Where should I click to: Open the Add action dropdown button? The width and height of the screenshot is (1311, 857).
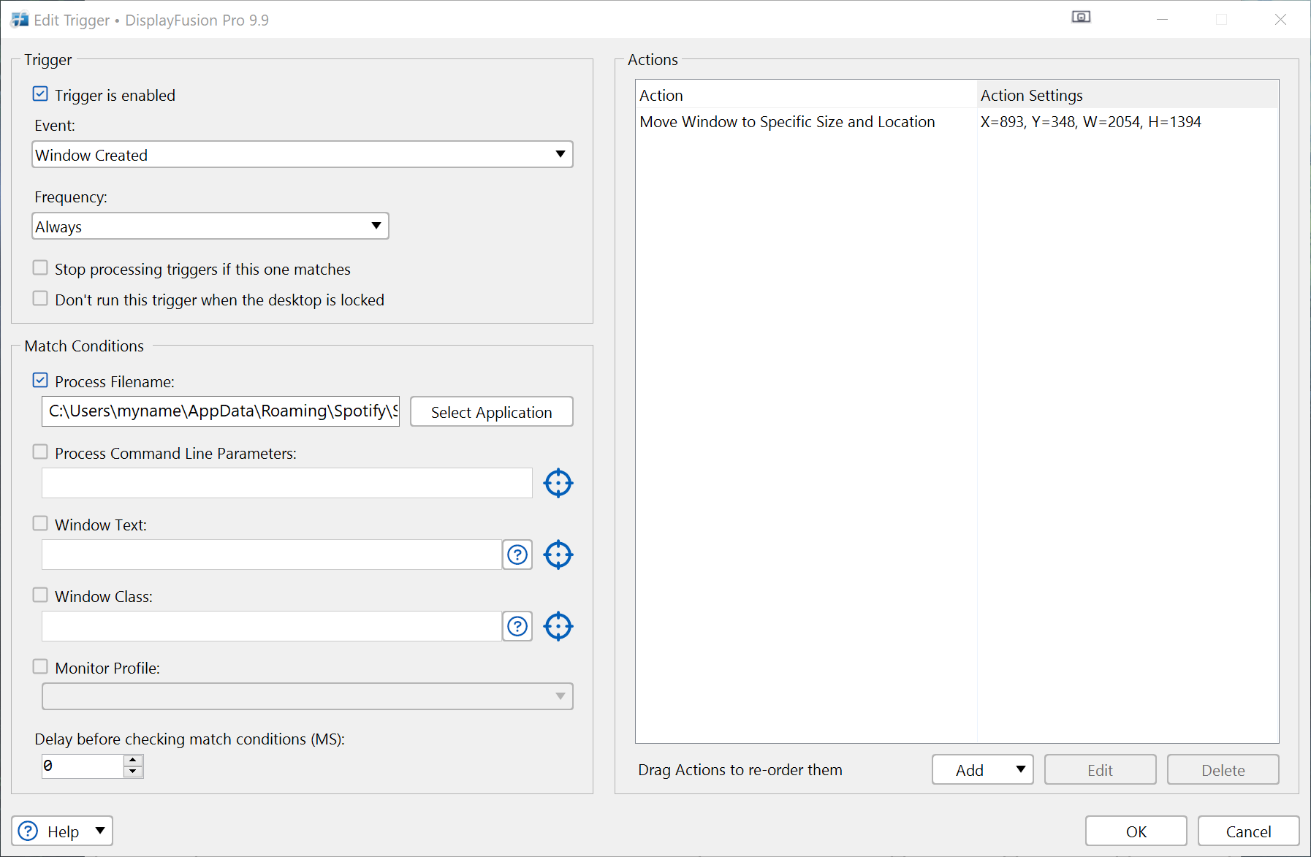[982, 769]
